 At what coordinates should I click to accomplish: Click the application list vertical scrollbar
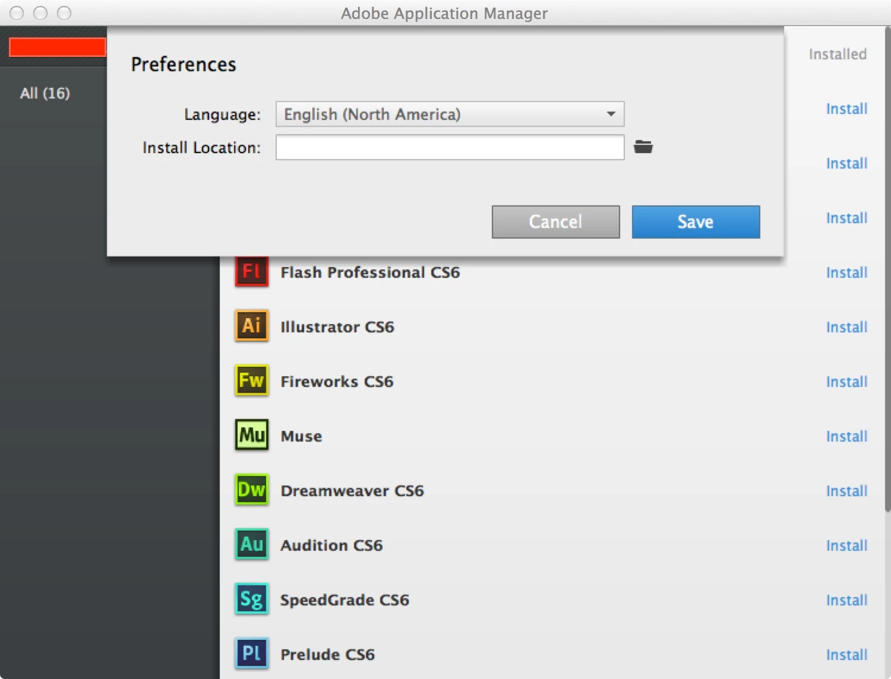click(x=887, y=270)
